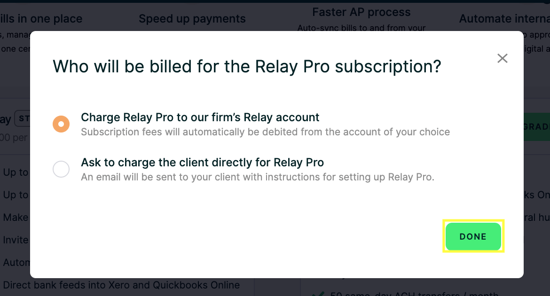Click the dialog question title text
This screenshot has height=296, width=550.
click(x=247, y=66)
